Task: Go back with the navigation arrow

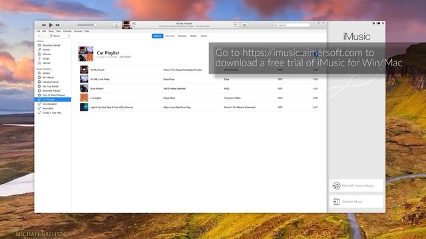Action: point(39,36)
